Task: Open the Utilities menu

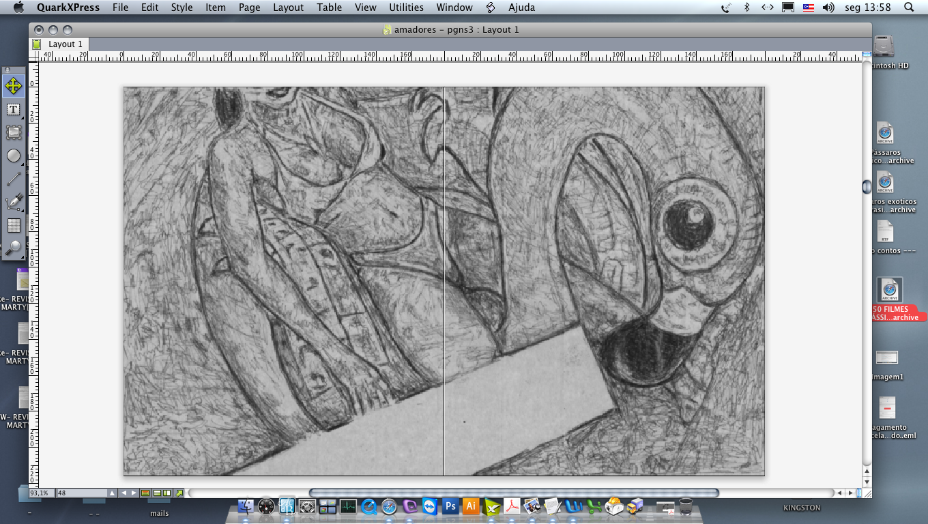Action: click(406, 8)
